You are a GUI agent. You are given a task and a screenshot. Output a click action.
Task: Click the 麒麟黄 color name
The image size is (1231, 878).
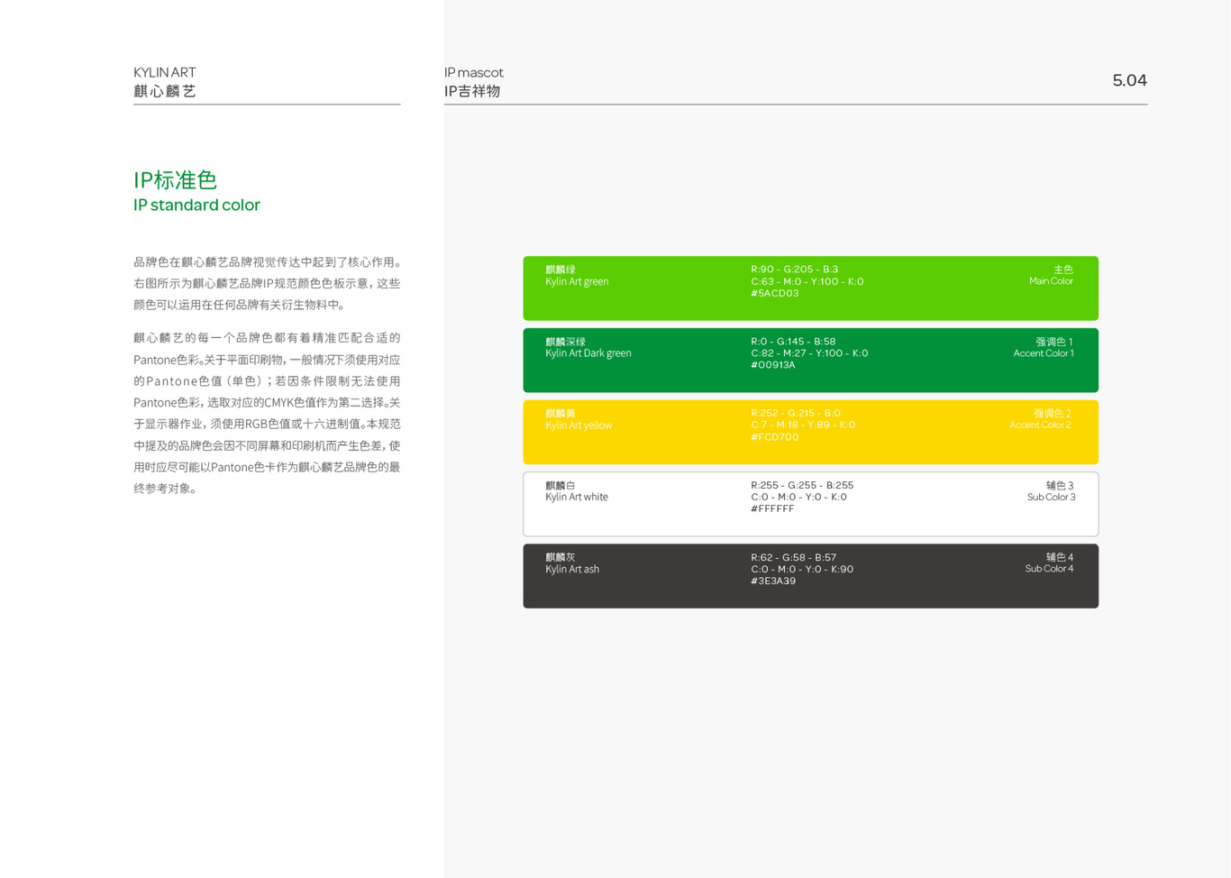561,413
